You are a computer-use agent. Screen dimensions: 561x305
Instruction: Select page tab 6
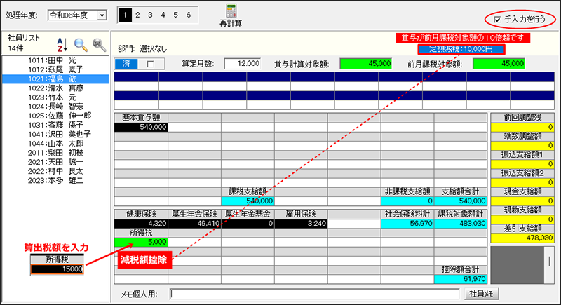click(188, 15)
